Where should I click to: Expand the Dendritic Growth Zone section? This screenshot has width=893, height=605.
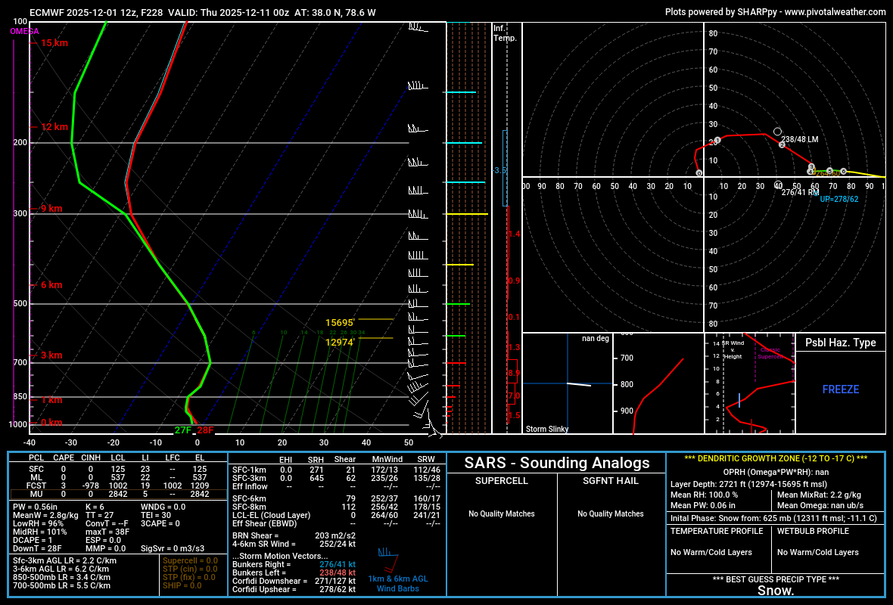tap(774, 458)
